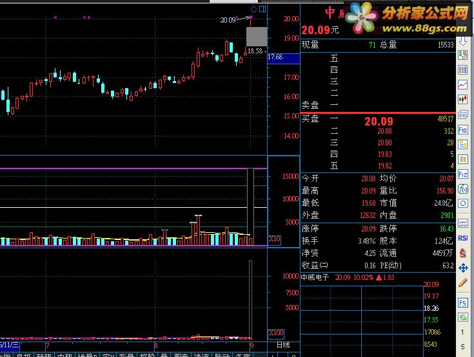This screenshot has width=474, height=357.
Task: Click the highlighted 17.68 price marker
Action: pyautogui.click(x=284, y=58)
